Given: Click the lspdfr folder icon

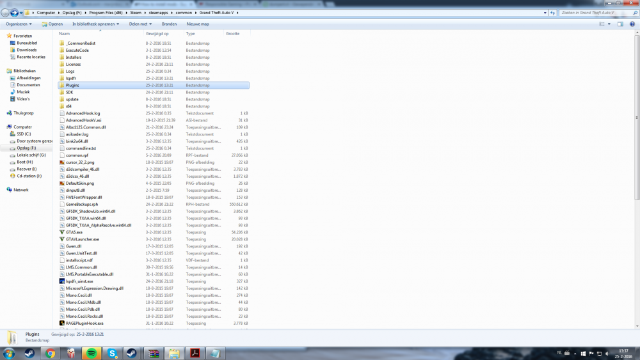Looking at the screenshot, I should pyautogui.click(x=62, y=78).
